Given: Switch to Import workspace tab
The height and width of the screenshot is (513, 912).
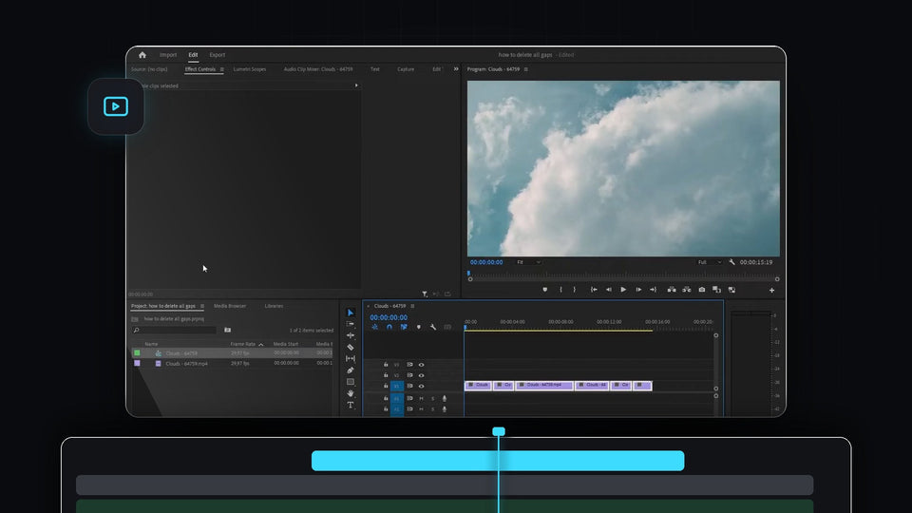Looking at the screenshot, I should tap(168, 55).
